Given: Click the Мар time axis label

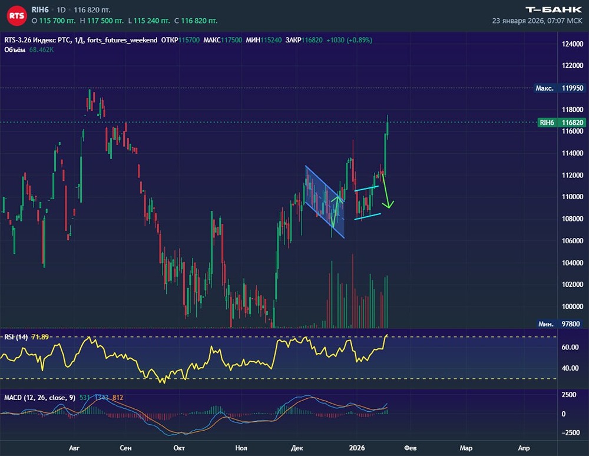Looking at the screenshot, I should pyautogui.click(x=466, y=448).
